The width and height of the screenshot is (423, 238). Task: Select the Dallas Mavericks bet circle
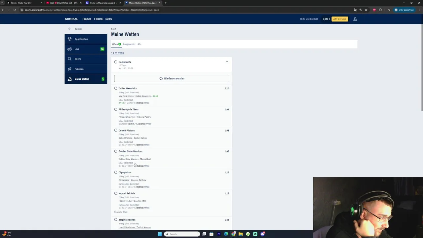[116, 88]
